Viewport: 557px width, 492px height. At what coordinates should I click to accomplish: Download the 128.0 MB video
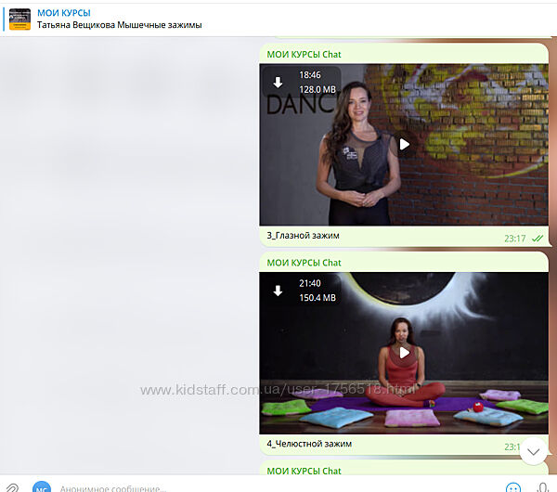point(278,83)
